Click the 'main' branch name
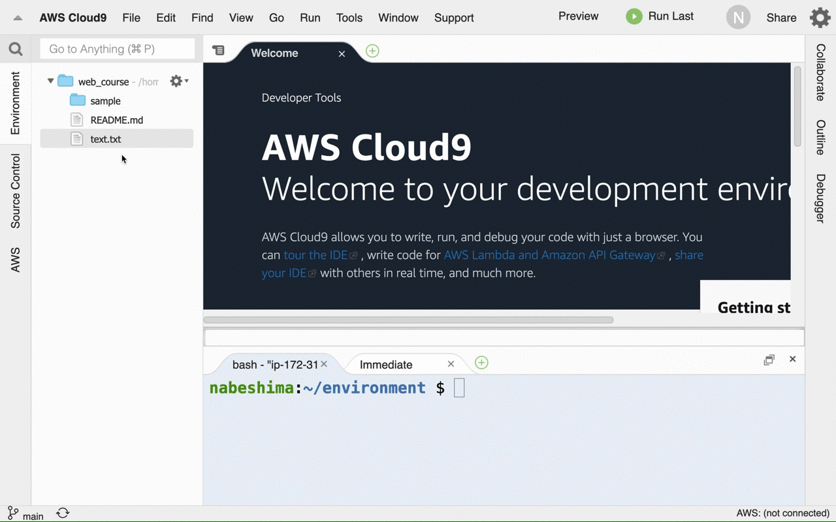Image resolution: width=836 pixels, height=522 pixels. (x=33, y=516)
